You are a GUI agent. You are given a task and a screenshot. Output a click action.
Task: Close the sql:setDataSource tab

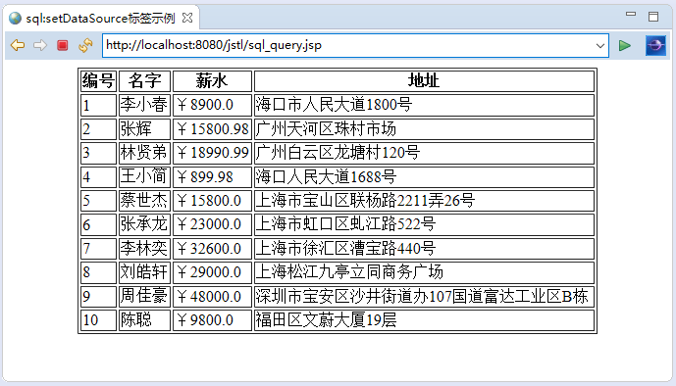click(x=187, y=18)
